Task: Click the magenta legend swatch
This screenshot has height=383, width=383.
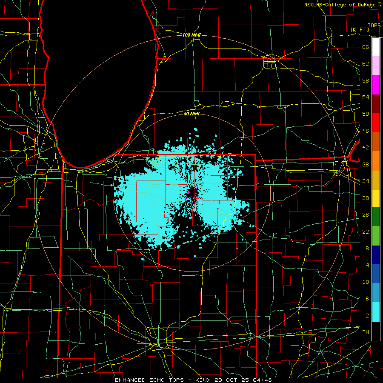Action: click(x=376, y=85)
